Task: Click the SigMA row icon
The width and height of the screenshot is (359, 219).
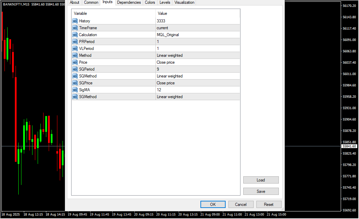Action: point(75,90)
